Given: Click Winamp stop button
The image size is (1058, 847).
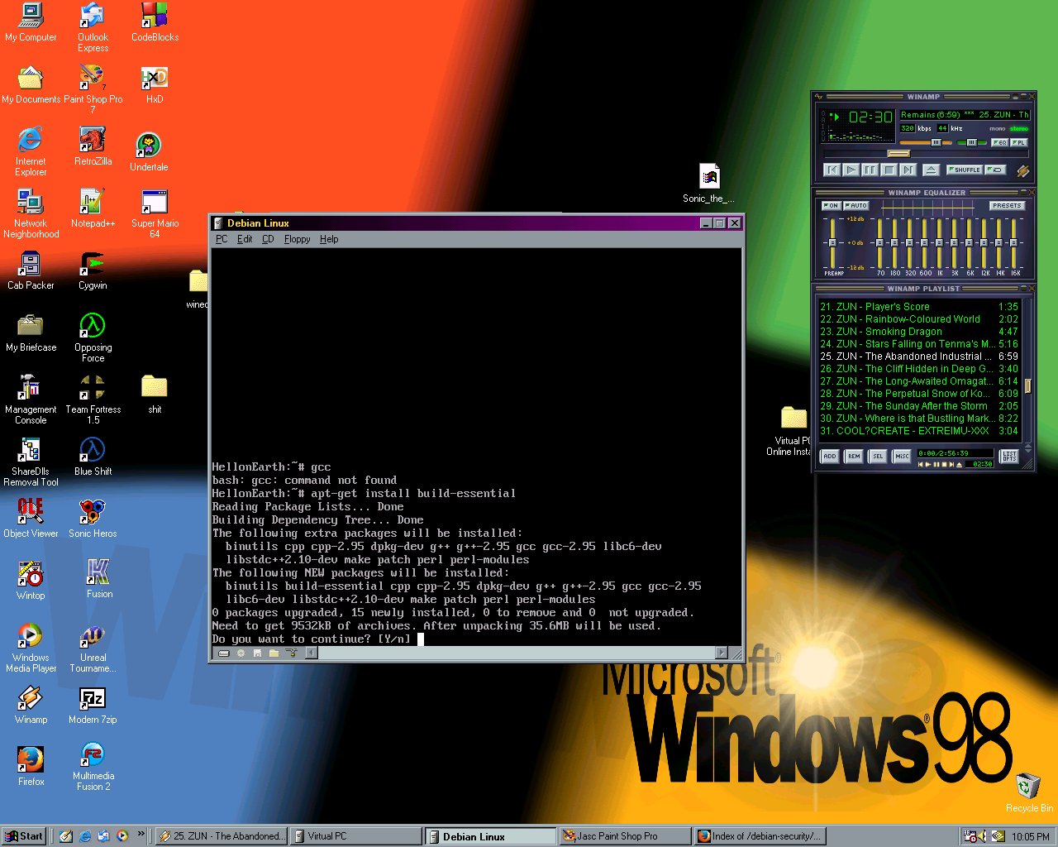Looking at the screenshot, I should tap(889, 170).
